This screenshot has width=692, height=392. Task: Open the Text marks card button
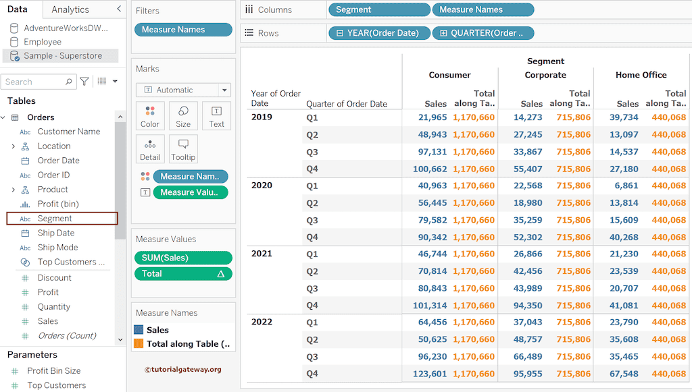(x=216, y=116)
